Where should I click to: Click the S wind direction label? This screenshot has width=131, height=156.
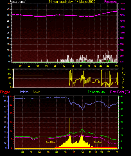pyautogui.click(x=123, y=78)
